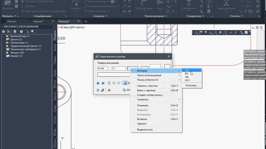Open help in the dimension dialog
This screenshot has height=149, width=266.
[x=98, y=90]
